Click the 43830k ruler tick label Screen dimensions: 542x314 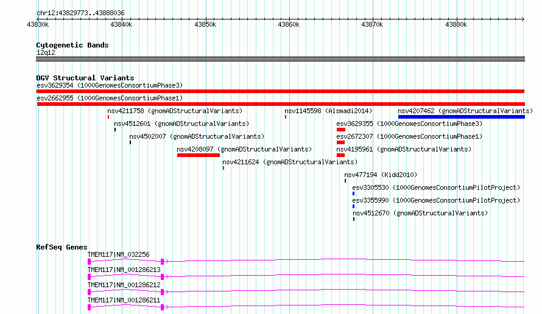[38, 24]
